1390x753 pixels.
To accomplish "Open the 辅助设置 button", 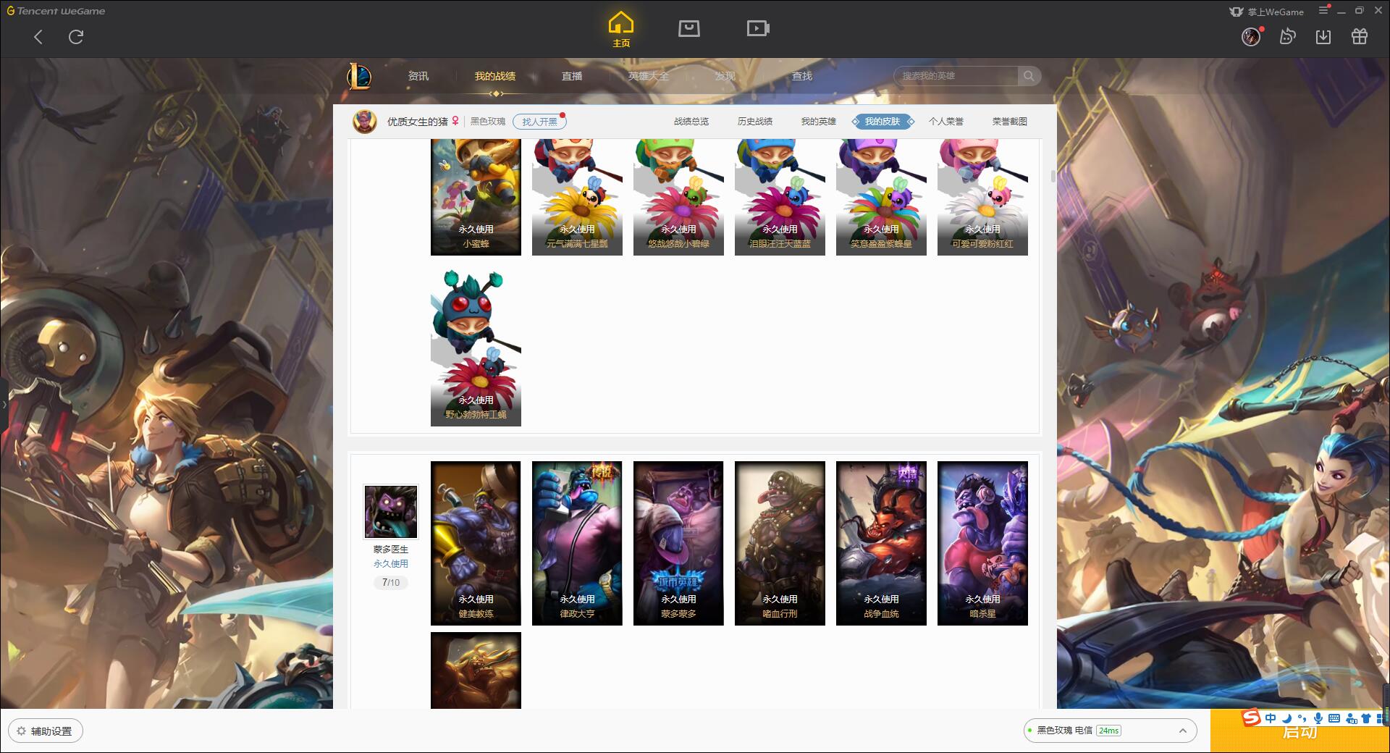I will (46, 731).
